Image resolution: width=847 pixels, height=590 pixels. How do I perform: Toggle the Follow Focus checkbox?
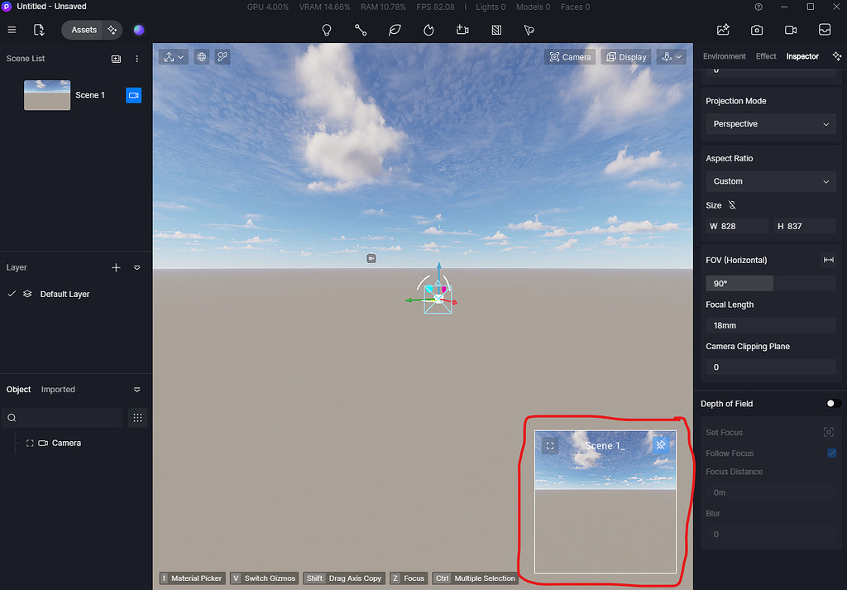point(832,453)
